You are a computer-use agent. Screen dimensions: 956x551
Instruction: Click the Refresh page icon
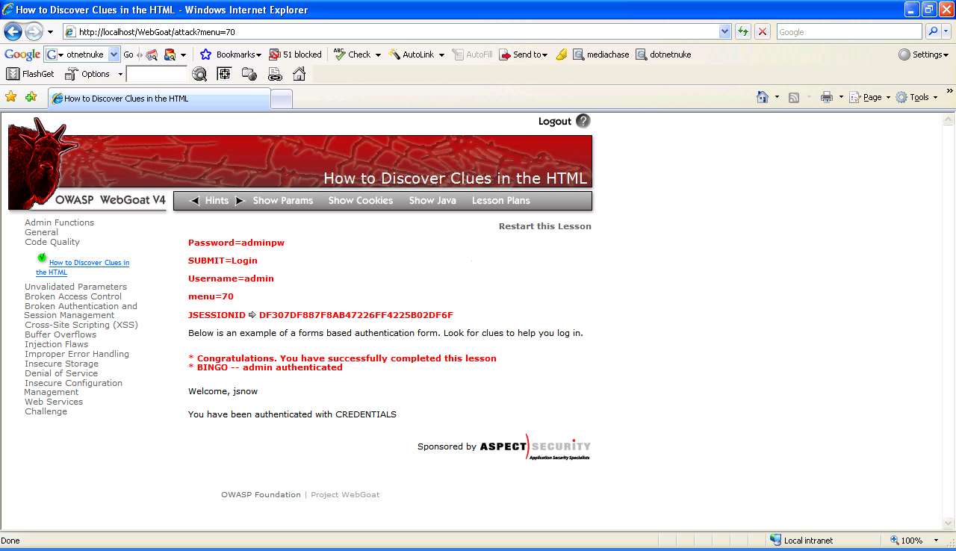pyautogui.click(x=742, y=31)
